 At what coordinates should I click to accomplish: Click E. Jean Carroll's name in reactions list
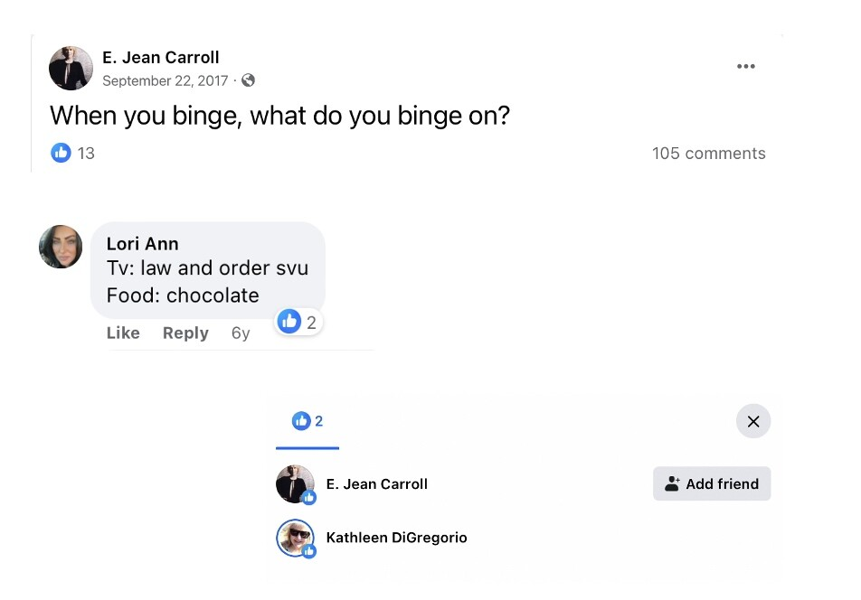pos(376,484)
